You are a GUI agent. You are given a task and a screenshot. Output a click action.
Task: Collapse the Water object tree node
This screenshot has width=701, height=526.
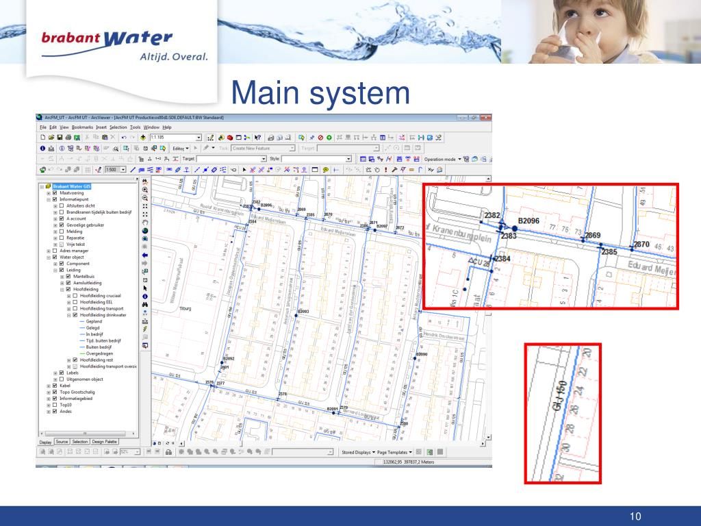[x=49, y=258]
